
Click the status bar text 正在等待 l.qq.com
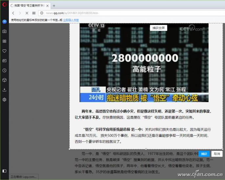click(24, 177)
